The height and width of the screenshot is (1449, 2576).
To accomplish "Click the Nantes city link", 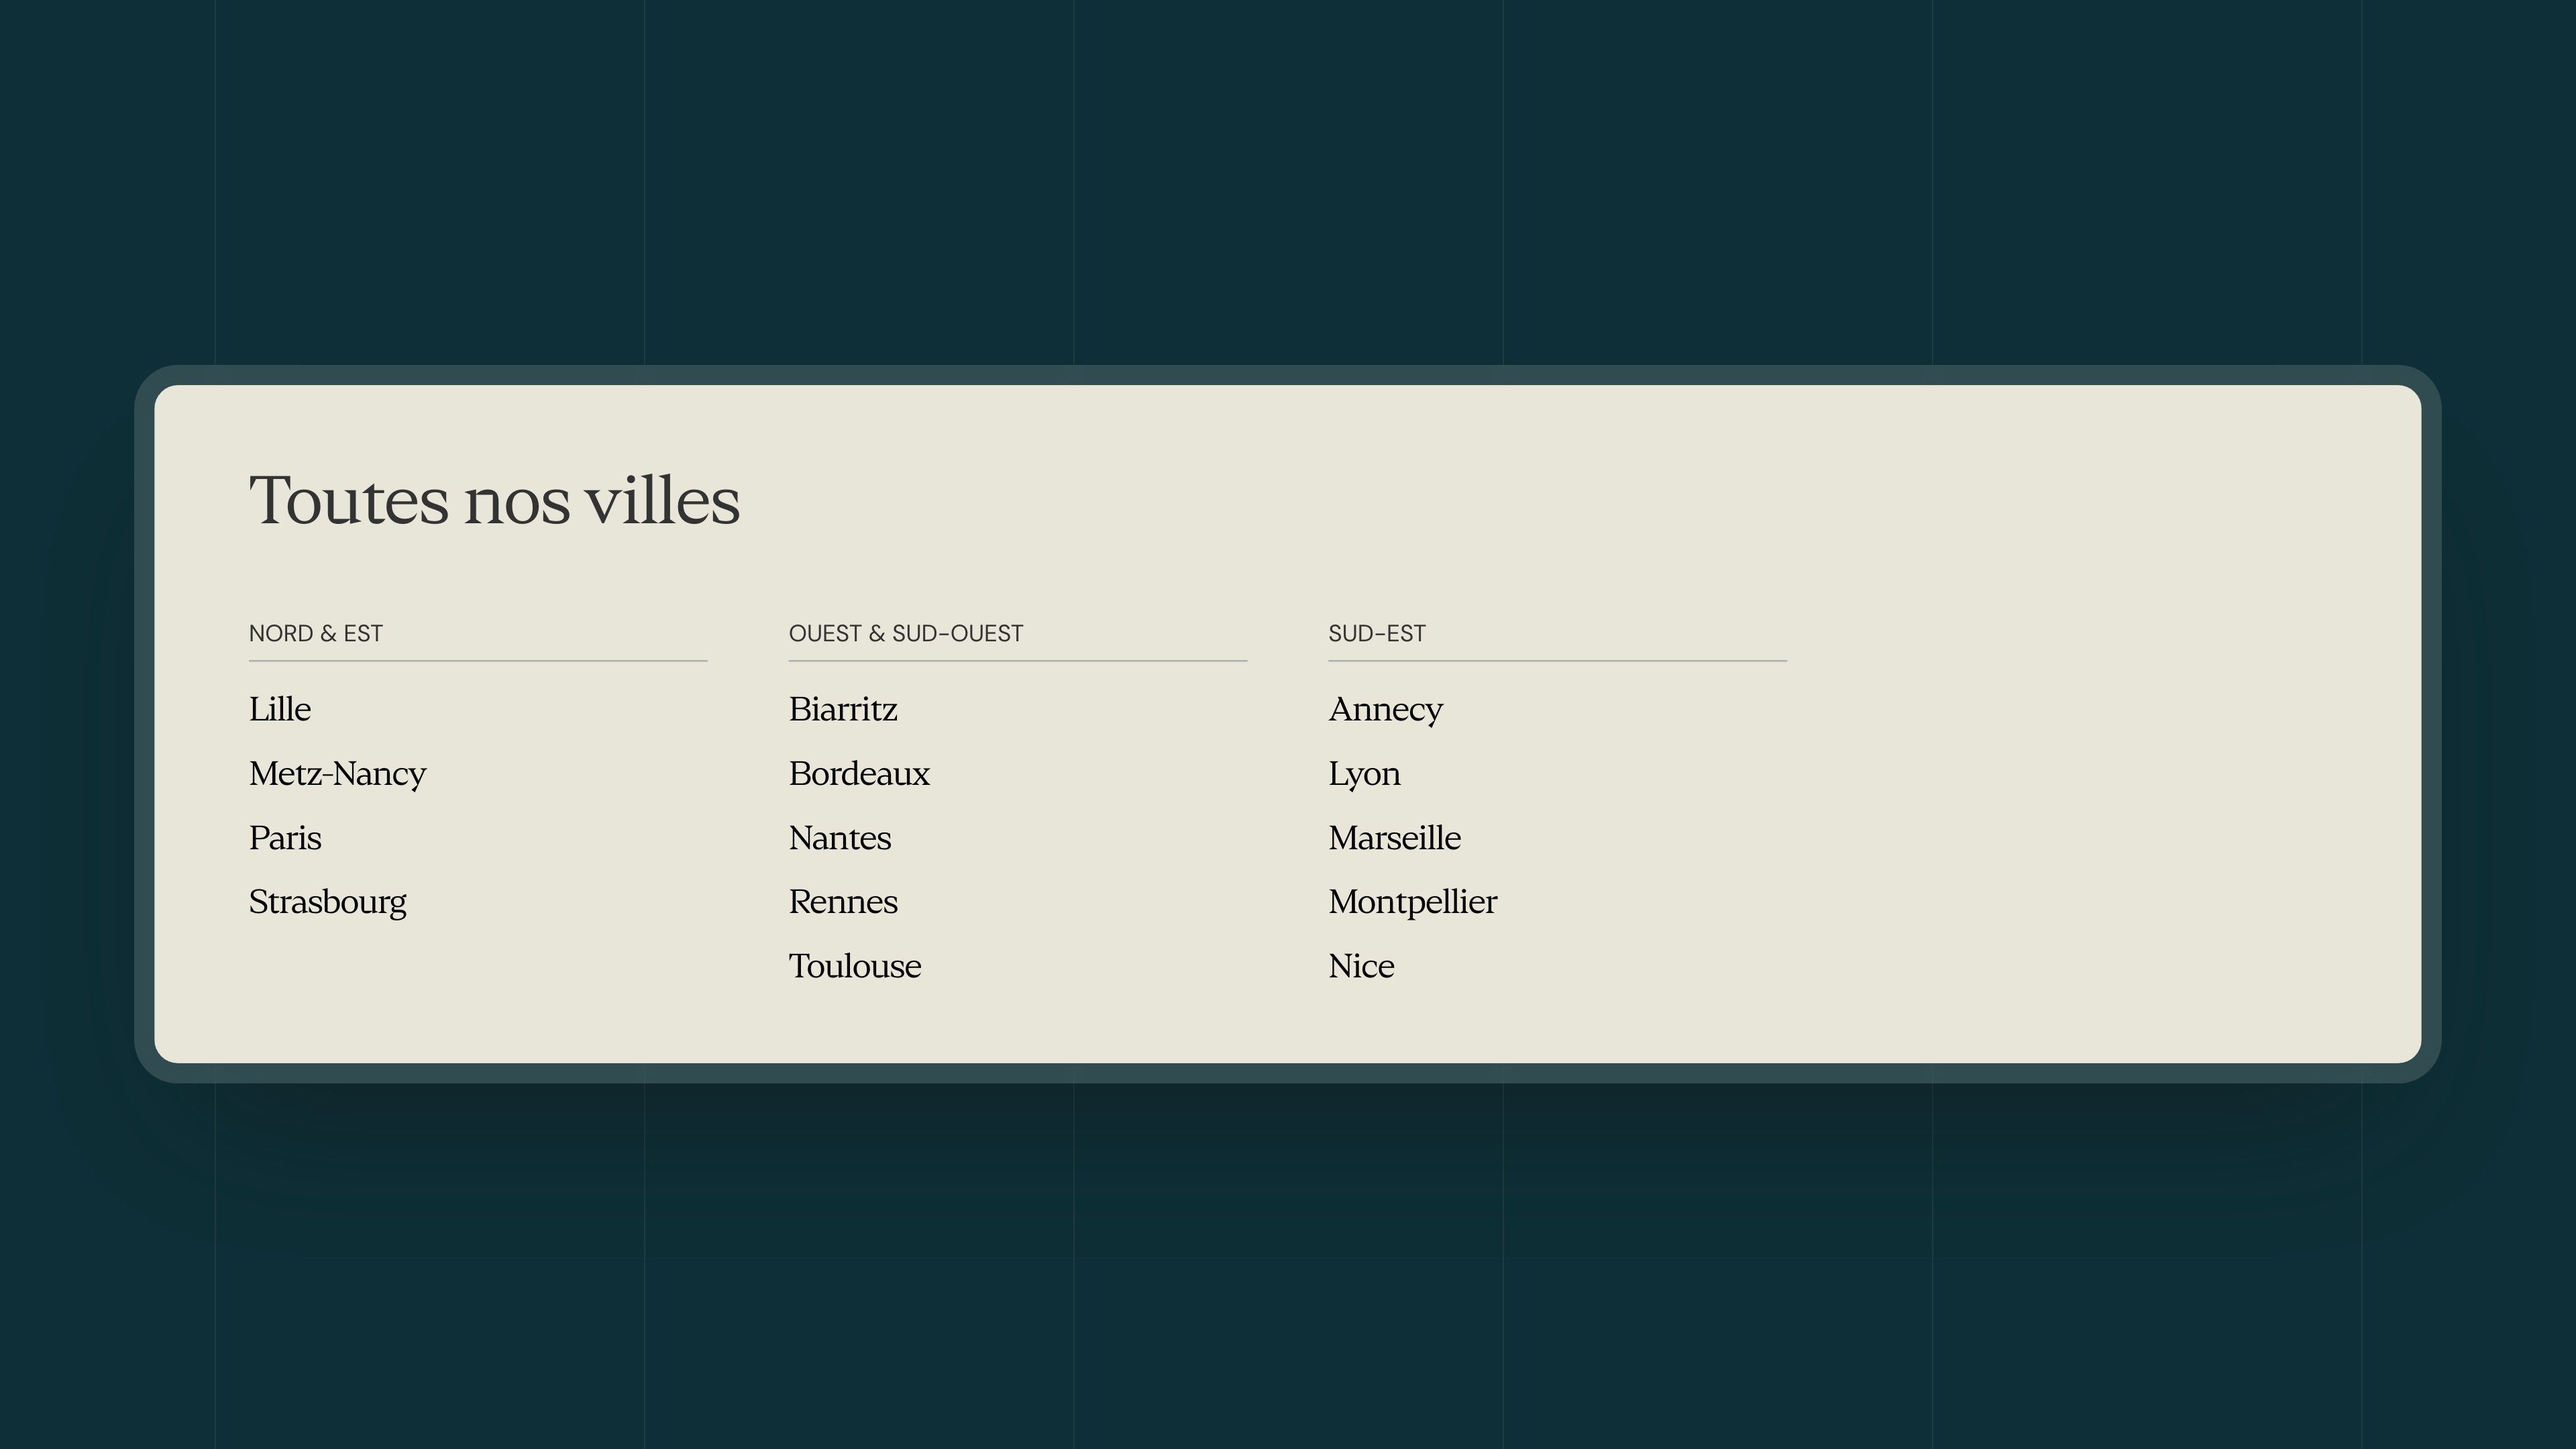I will 840,838.
